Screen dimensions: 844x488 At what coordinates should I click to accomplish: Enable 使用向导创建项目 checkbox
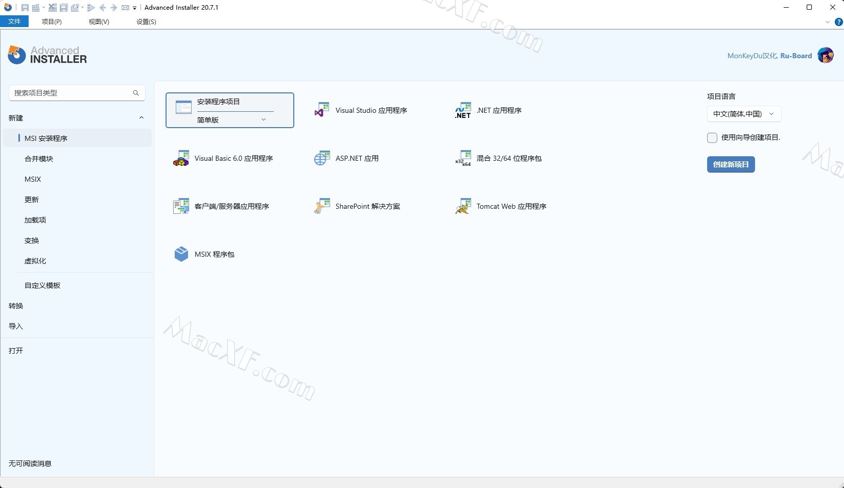click(712, 138)
